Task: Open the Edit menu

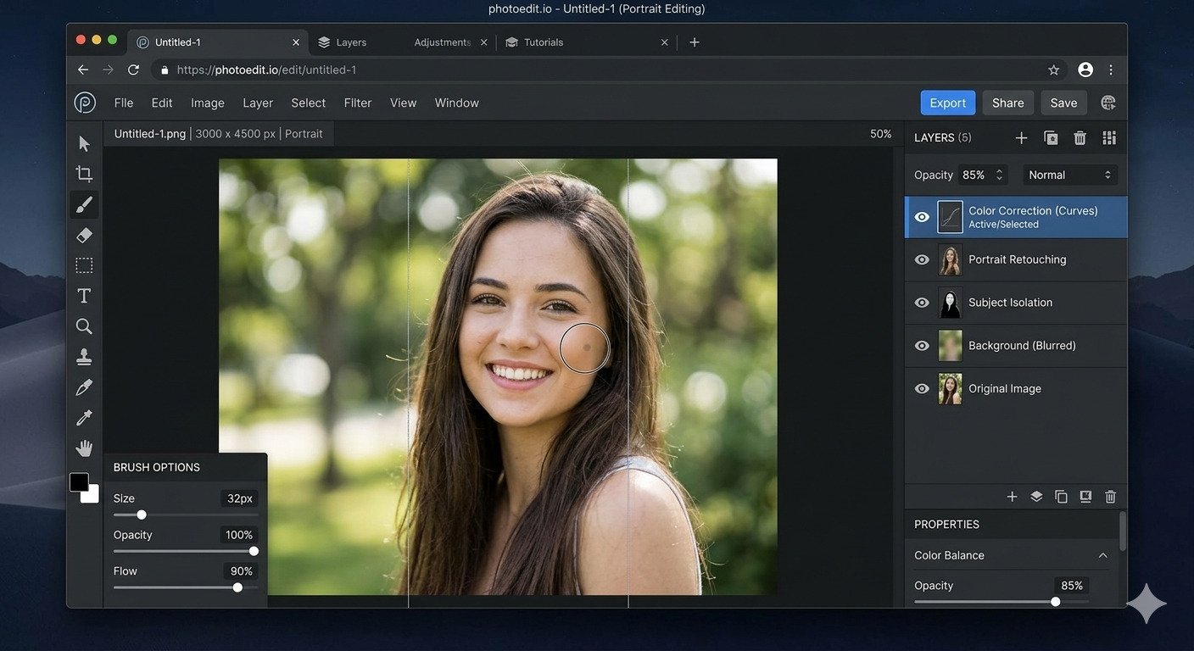Action: (162, 103)
